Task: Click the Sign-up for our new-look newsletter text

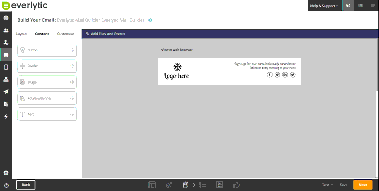Action: coord(265,64)
